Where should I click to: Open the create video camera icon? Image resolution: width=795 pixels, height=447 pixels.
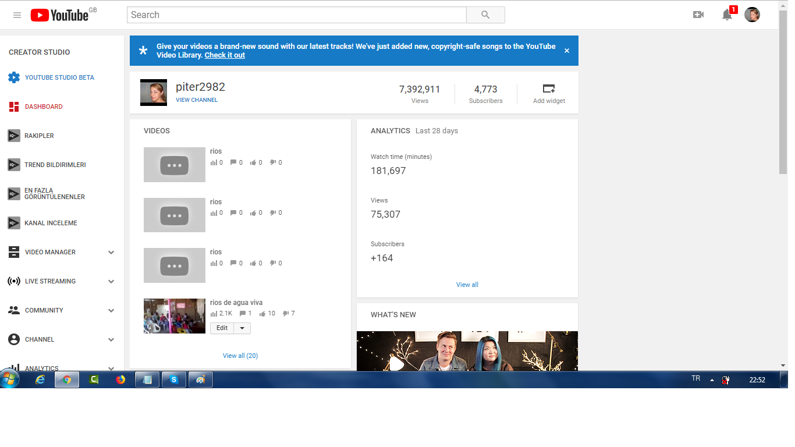[698, 15]
